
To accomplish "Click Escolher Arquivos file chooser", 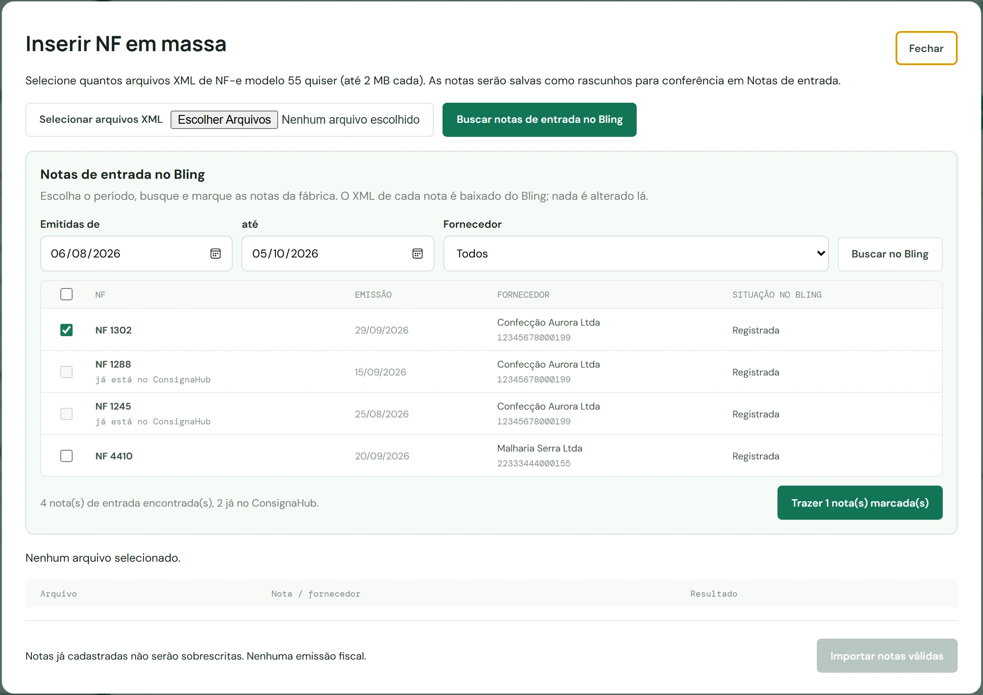I will tap(224, 119).
